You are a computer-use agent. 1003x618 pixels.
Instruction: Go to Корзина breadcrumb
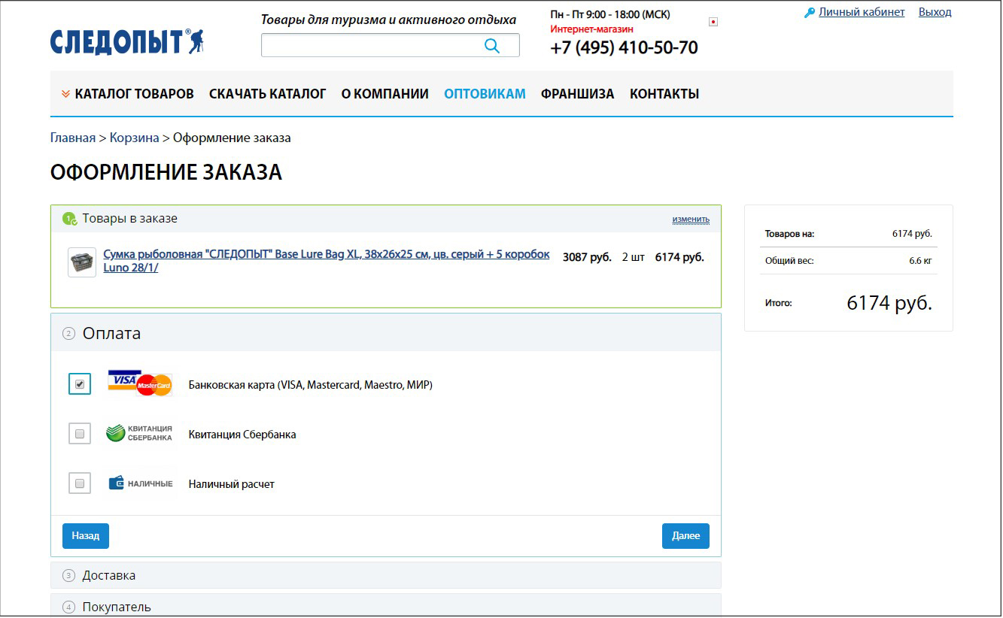tap(135, 138)
